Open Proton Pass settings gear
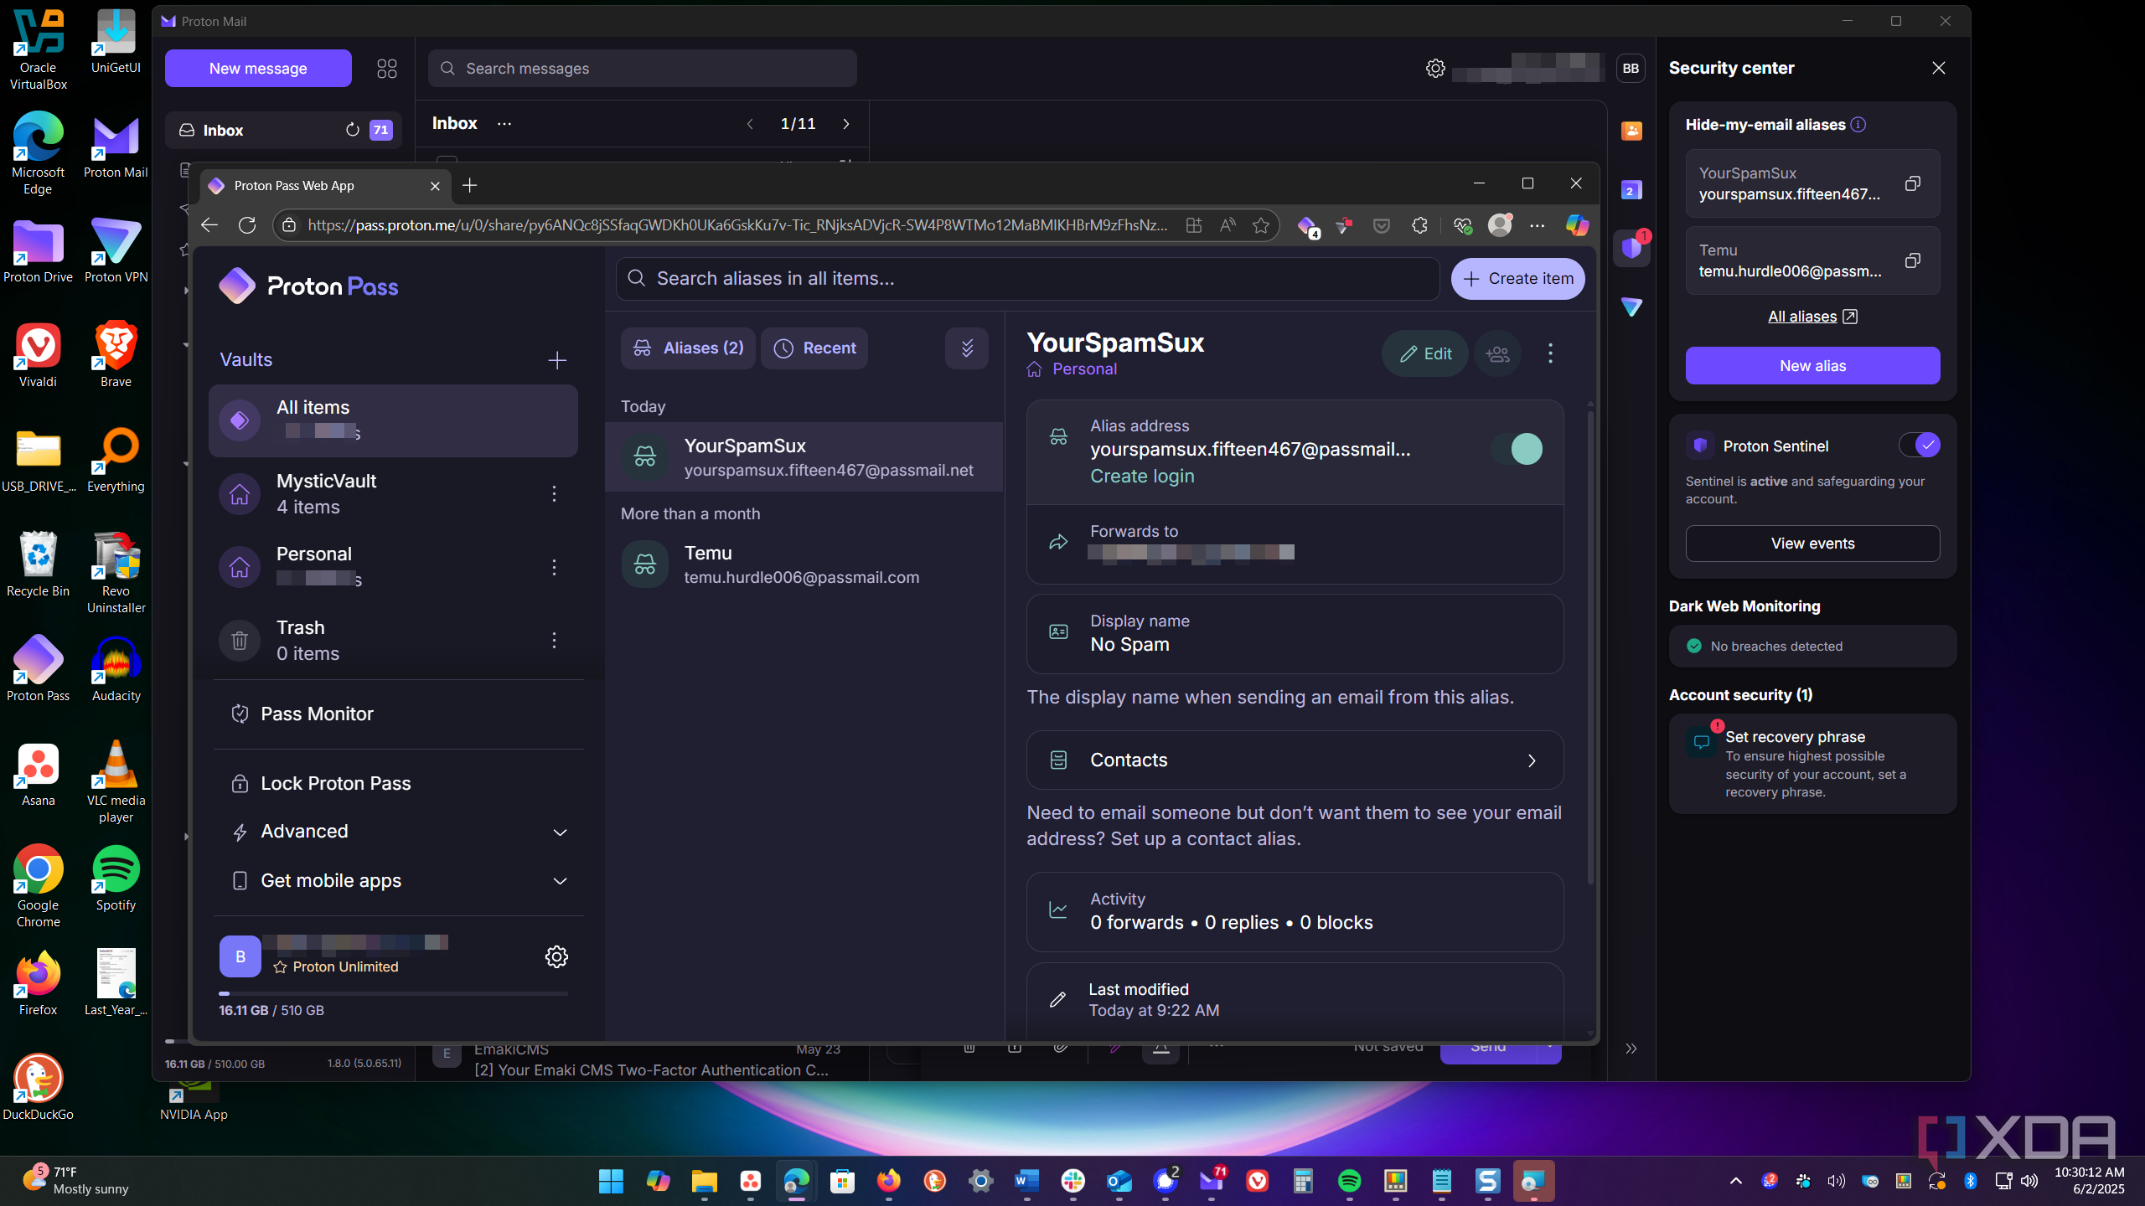The image size is (2145, 1206). pyautogui.click(x=556, y=956)
